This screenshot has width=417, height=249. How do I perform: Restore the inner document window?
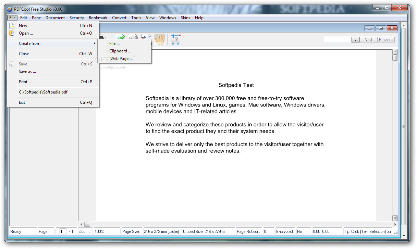381,28
